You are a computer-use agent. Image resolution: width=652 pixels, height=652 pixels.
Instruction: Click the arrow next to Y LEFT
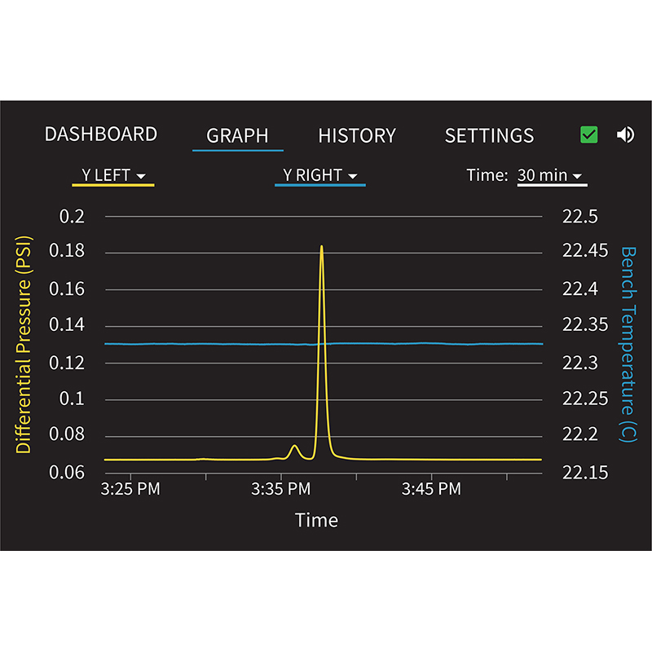click(141, 176)
